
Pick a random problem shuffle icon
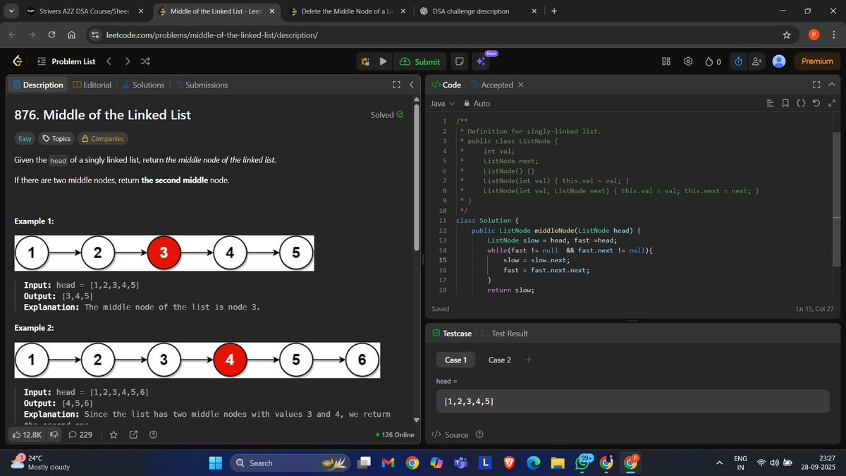point(145,61)
